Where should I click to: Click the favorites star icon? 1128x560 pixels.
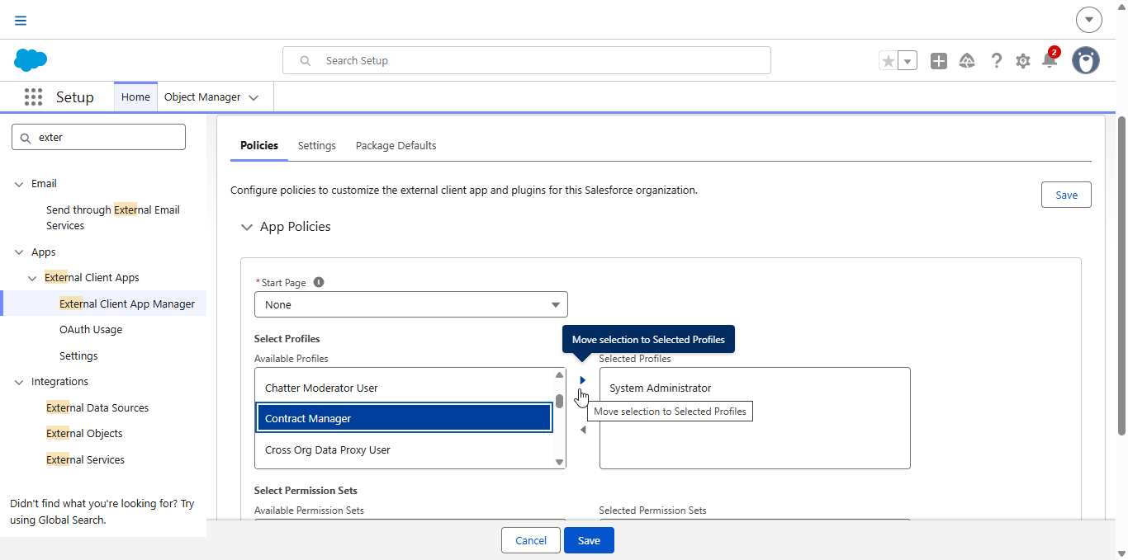tap(888, 61)
